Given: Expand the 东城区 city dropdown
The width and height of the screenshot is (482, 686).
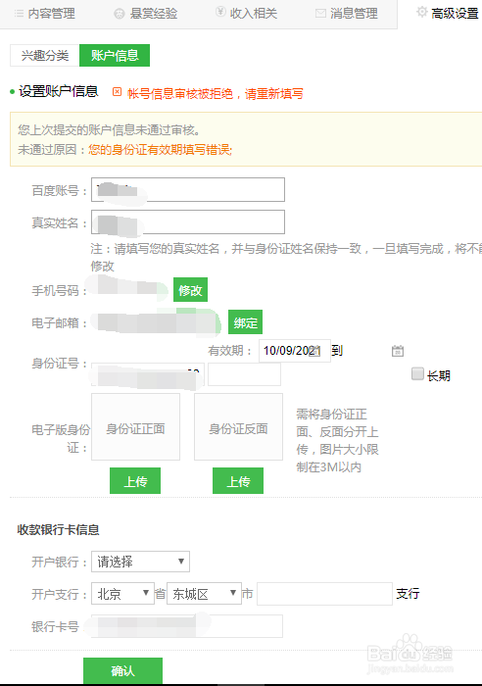Looking at the screenshot, I should coord(204,594).
